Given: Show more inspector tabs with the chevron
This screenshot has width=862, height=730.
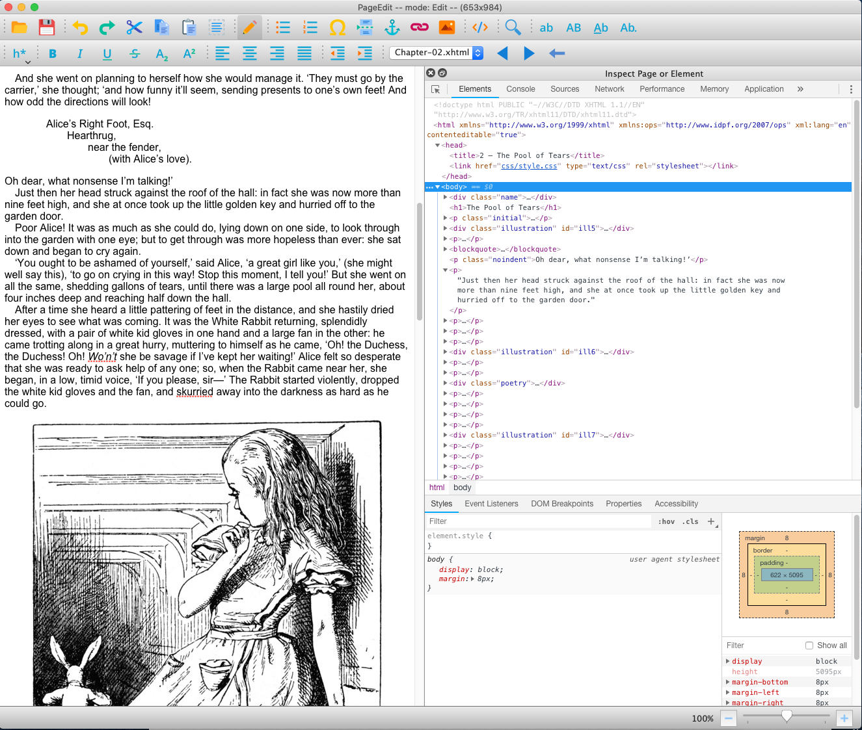Looking at the screenshot, I should click(x=800, y=89).
